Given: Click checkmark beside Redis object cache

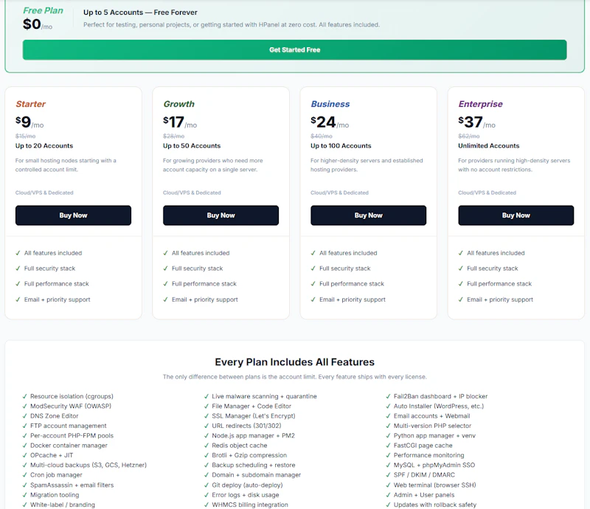Looking at the screenshot, I should pyautogui.click(x=206, y=446).
